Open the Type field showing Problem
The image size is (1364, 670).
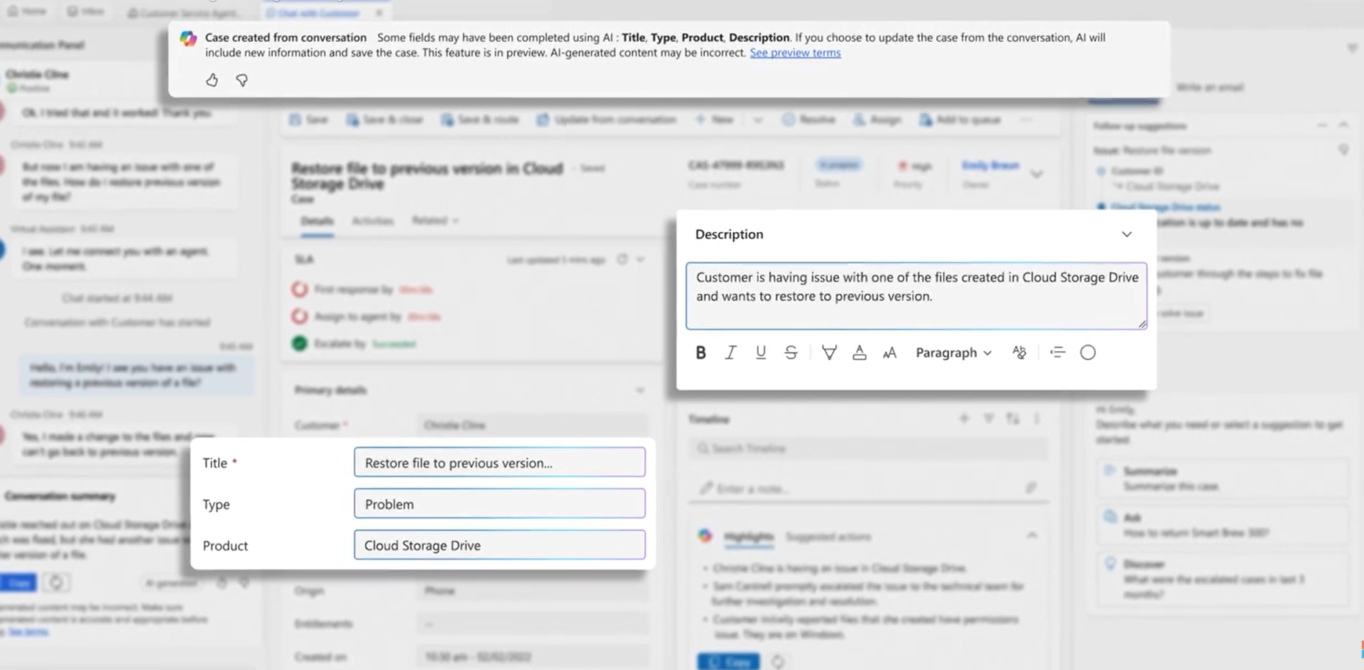(499, 504)
